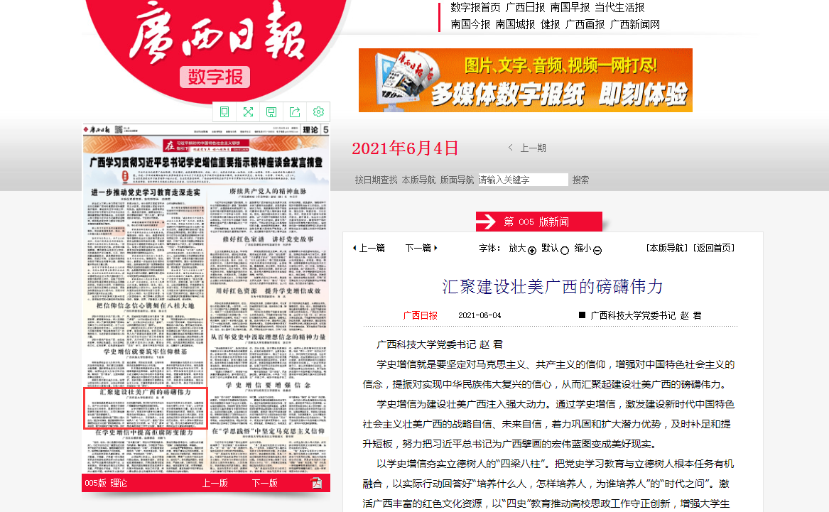Click the issue date 2021年6月4日
Viewport: 829px width, 512px height.
pyautogui.click(x=405, y=148)
